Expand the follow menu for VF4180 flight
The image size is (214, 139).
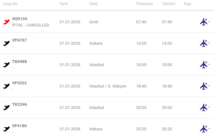[209, 128]
